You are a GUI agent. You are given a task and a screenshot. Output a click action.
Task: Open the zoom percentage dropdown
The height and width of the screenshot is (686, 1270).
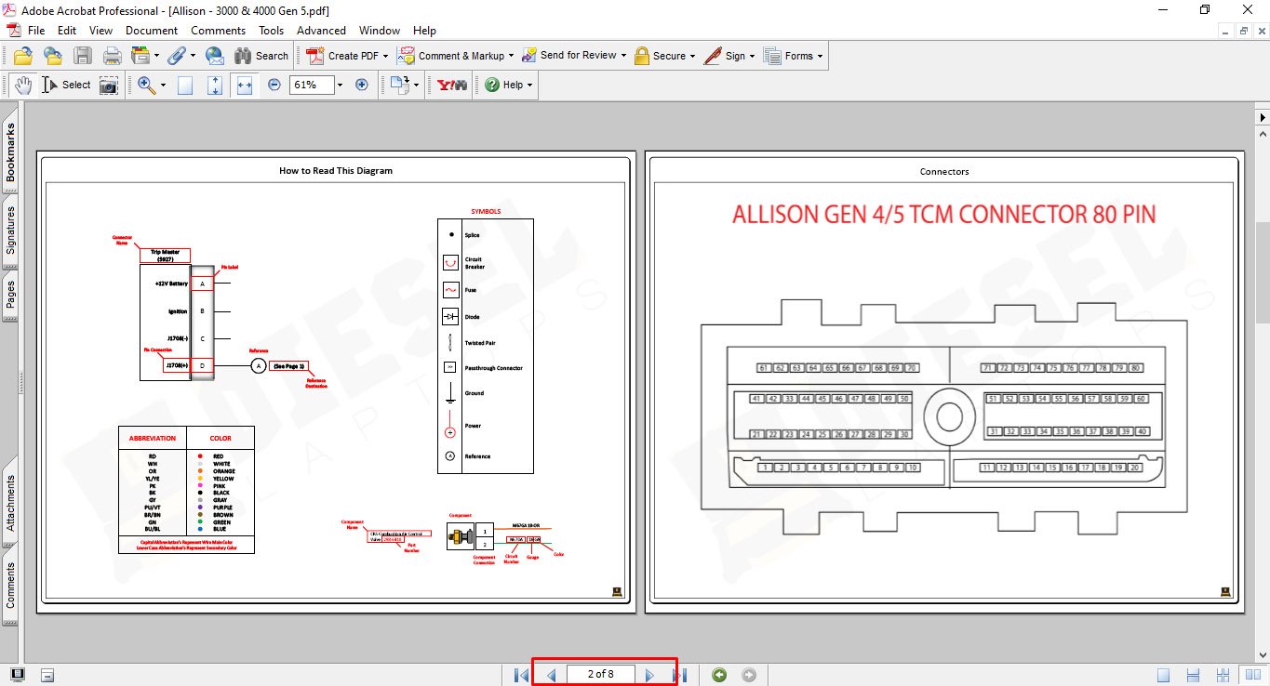click(340, 85)
